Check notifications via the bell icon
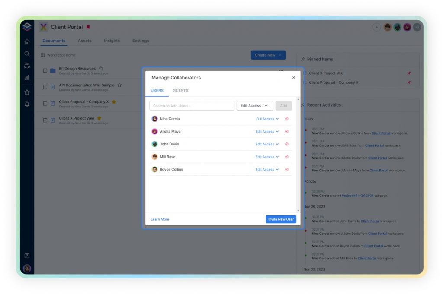This screenshot has width=443, height=294. (27, 104)
